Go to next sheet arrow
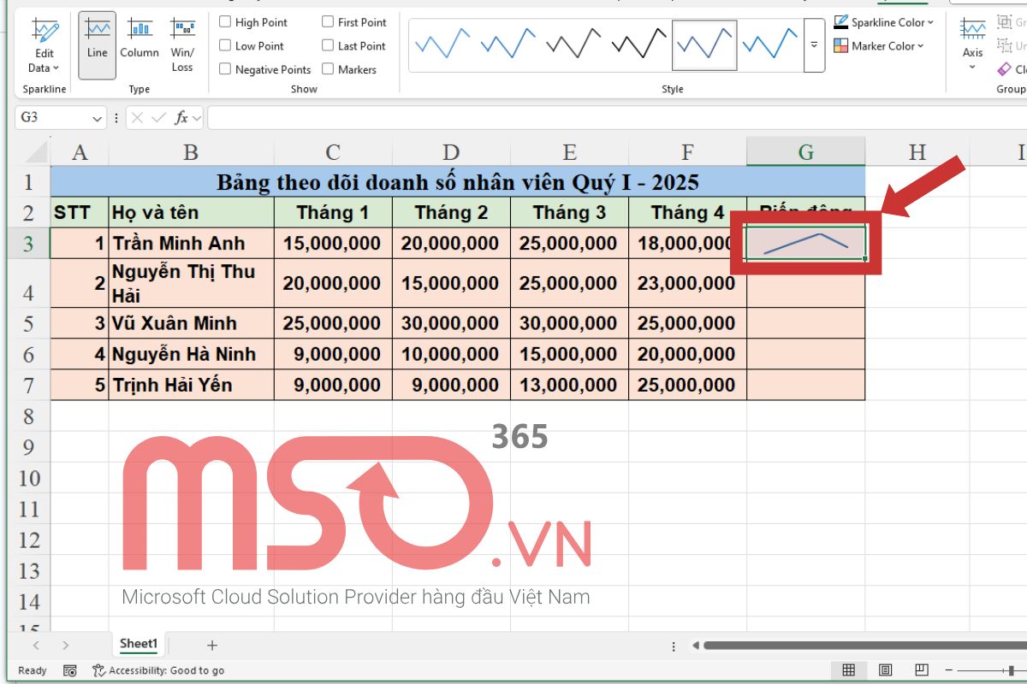 pos(66,646)
